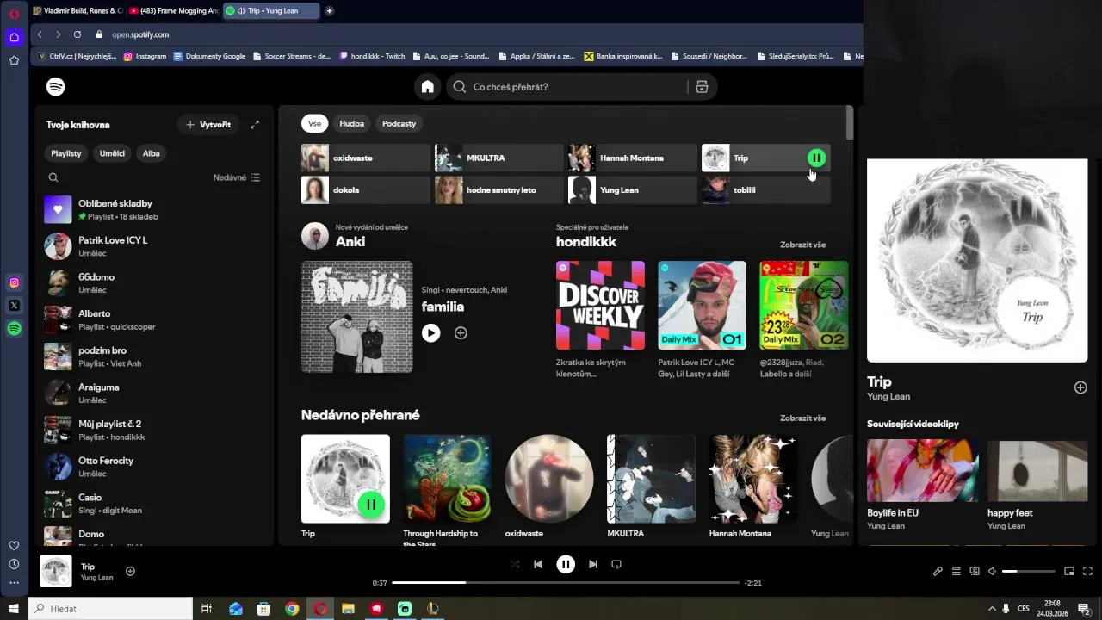The width and height of the screenshot is (1102, 620).
Task: Open podzim bro playlist
Action: [x=155, y=356]
